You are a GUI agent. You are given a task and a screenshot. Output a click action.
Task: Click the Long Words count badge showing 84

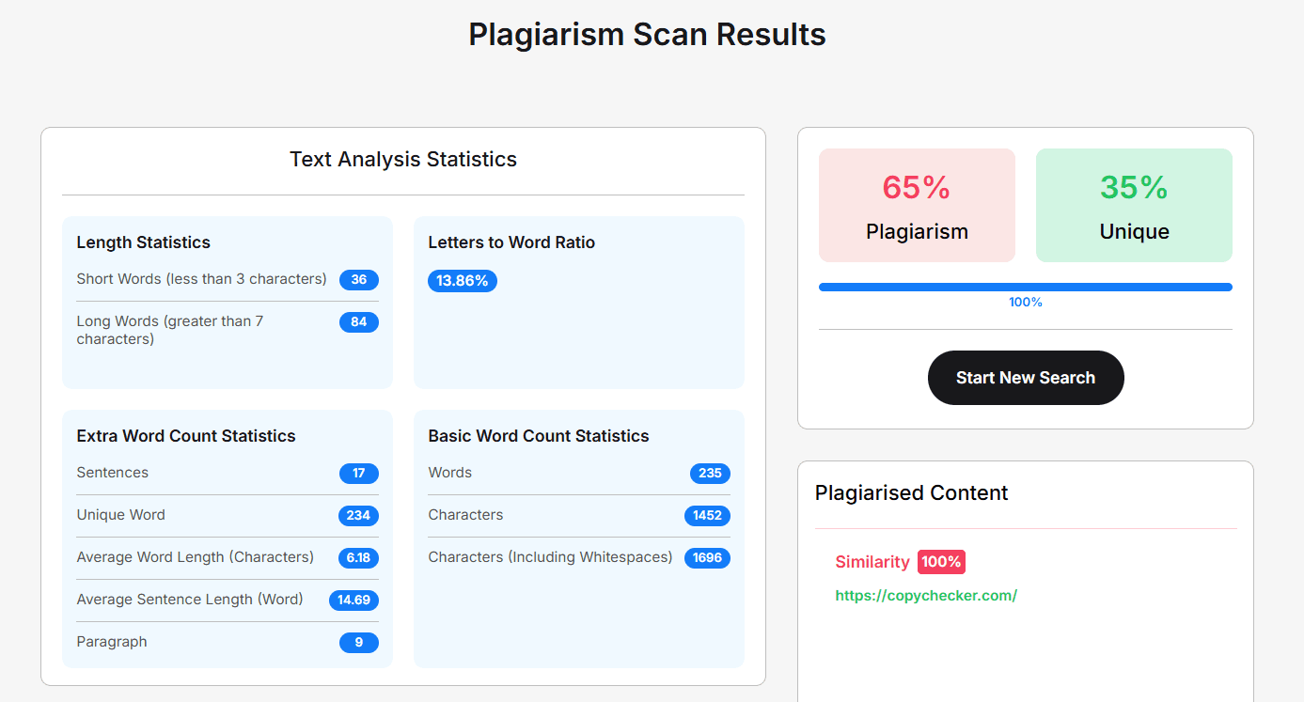click(x=359, y=322)
